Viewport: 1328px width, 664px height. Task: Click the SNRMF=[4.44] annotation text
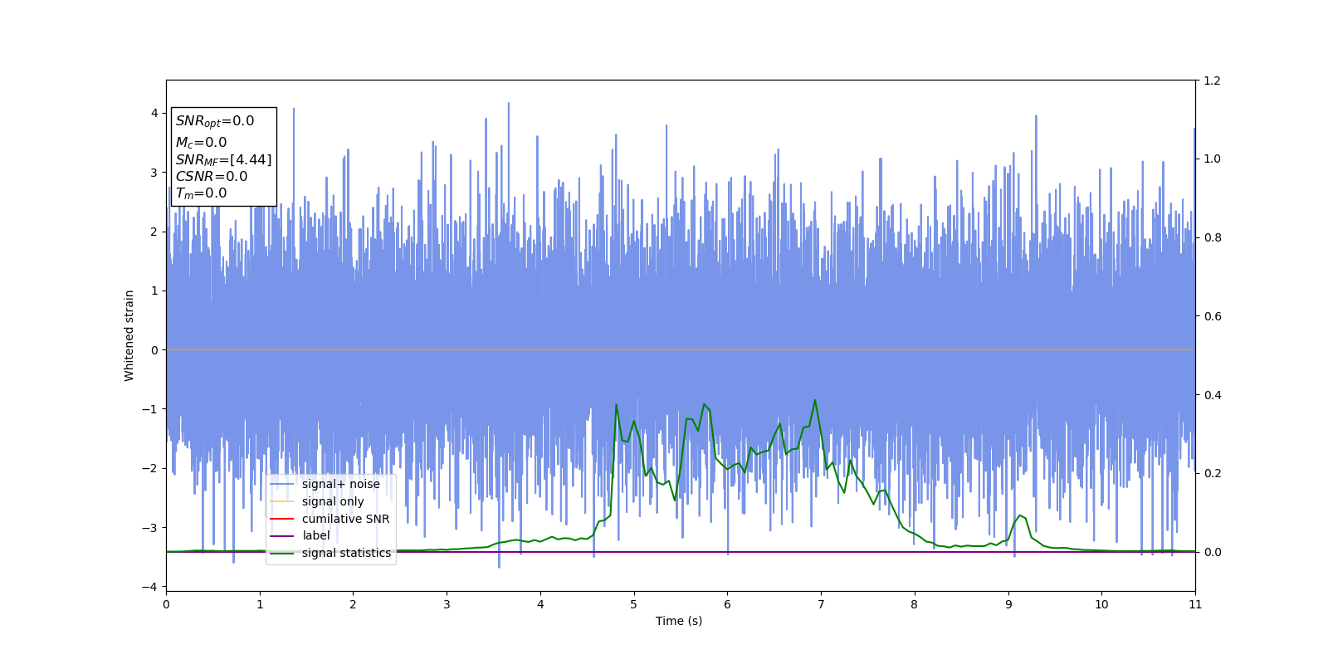pos(223,159)
